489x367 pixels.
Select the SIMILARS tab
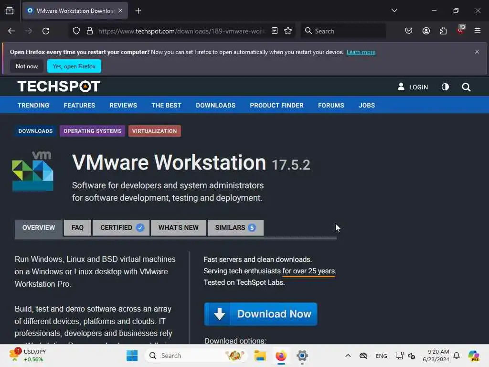[235, 228]
